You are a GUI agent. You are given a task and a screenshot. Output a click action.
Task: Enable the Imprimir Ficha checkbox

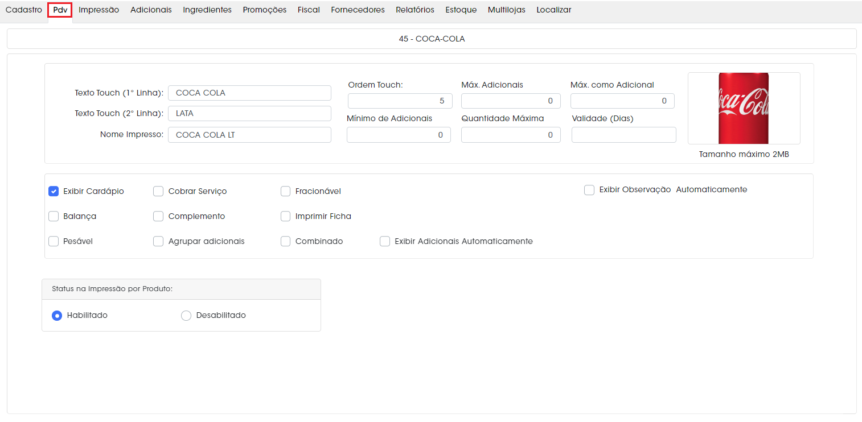(286, 216)
